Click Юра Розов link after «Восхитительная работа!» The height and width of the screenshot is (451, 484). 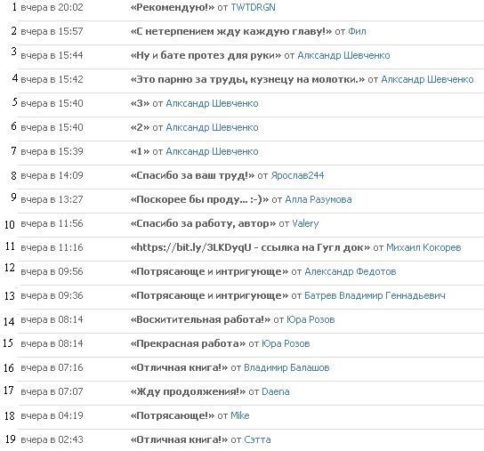coord(311,320)
